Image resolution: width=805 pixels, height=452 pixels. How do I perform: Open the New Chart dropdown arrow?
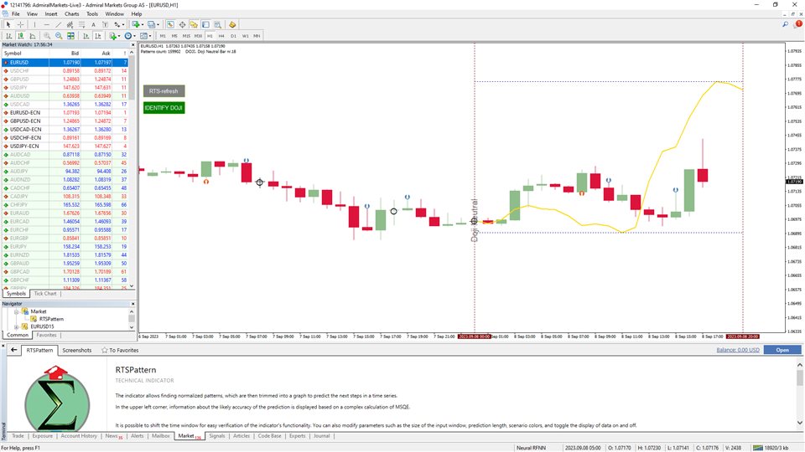(x=143, y=24)
